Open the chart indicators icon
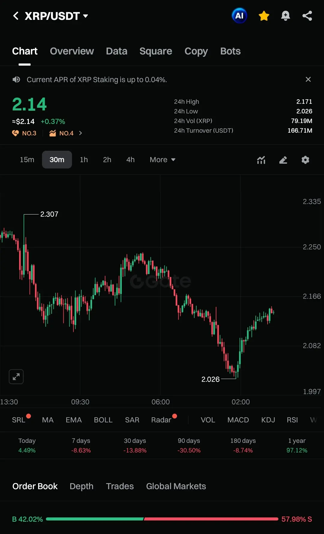 pyautogui.click(x=261, y=160)
